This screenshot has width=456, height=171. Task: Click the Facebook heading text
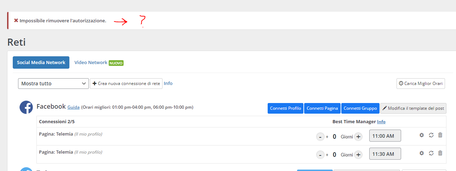[x=51, y=107]
